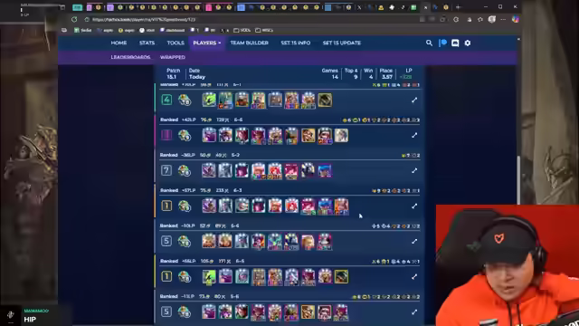Expand the +65LP first place match details

pyautogui.click(x=414, y=276)
